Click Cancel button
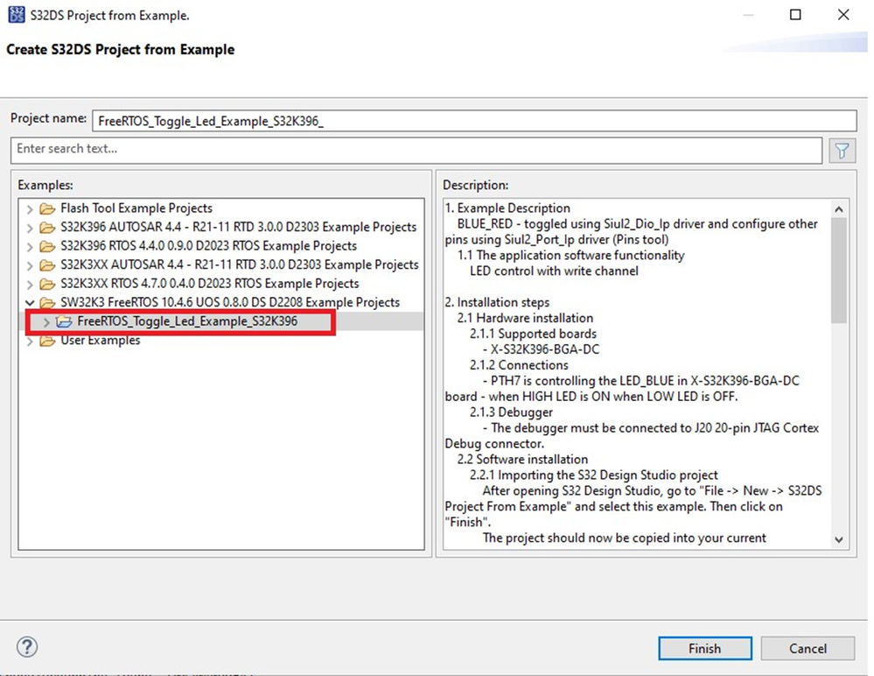 [808, 648]
